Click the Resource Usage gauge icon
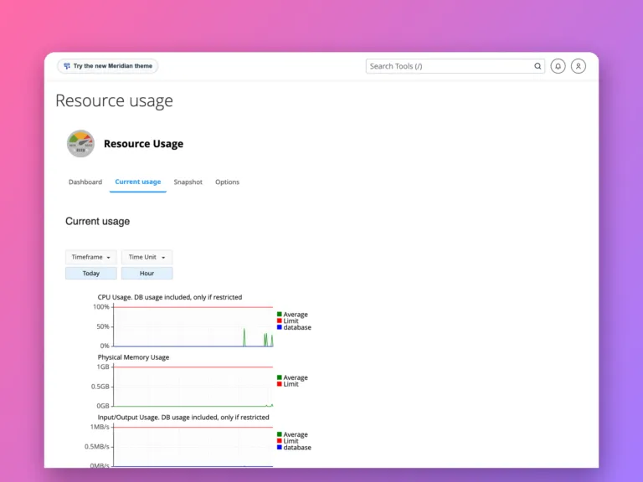Image resolution: width=643 pixels, height=482 pixels. click(x=80, y=144)
